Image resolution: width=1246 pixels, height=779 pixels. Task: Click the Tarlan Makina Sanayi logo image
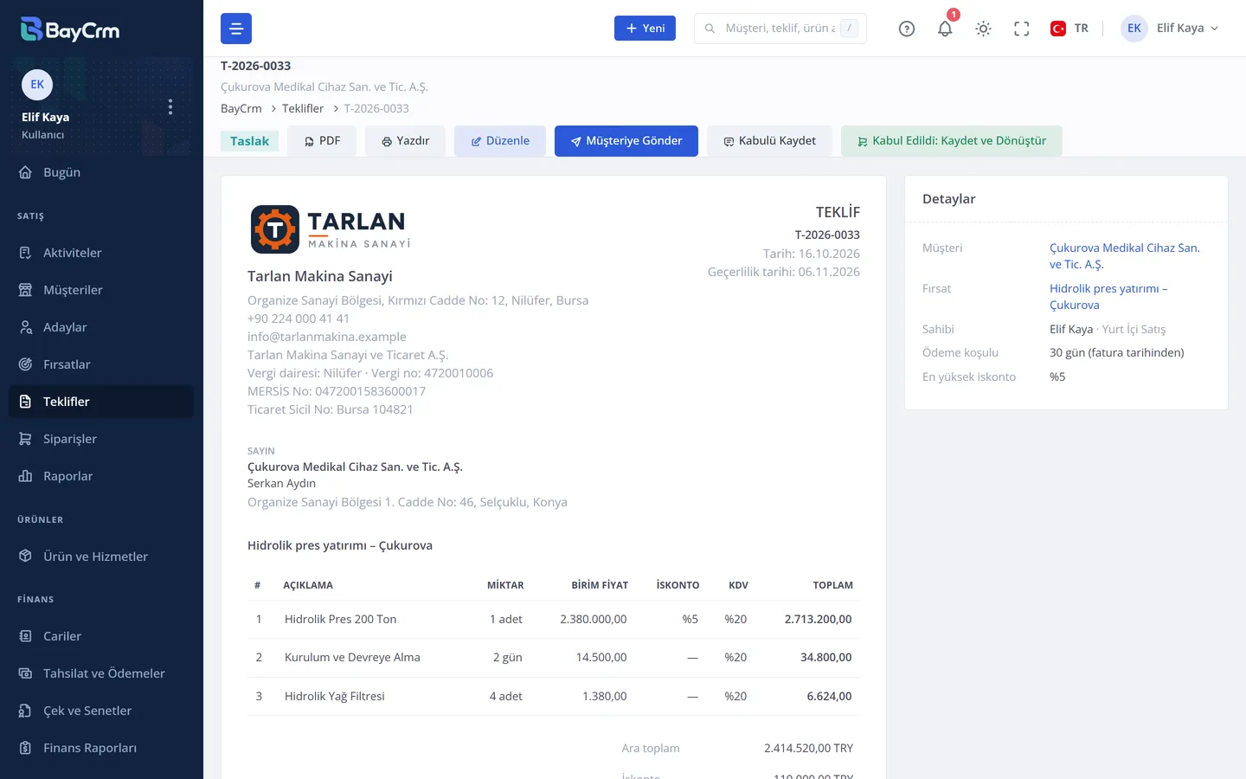(331, 229)
